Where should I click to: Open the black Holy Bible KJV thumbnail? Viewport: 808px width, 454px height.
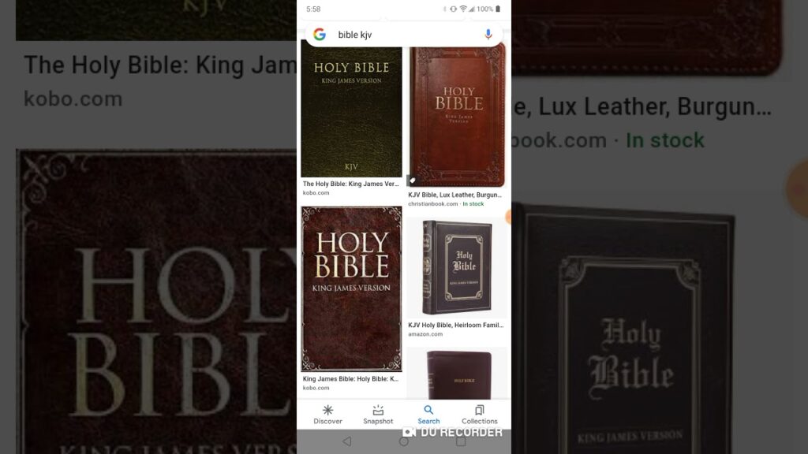pyautogui.click(x=351, y=112)
